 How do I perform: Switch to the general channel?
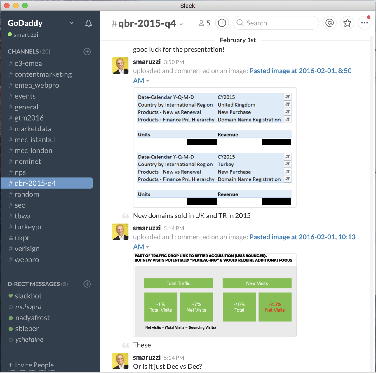click(x=26, y=107)
